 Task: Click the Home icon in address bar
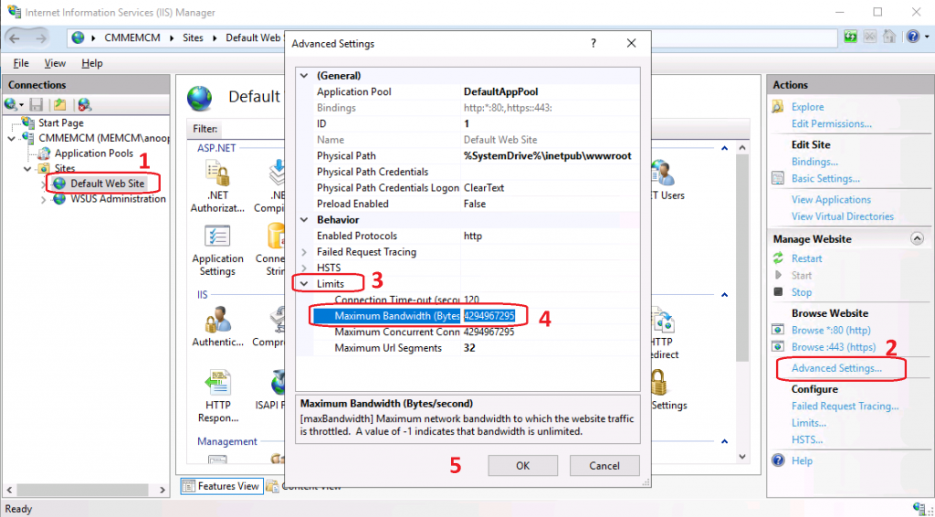pos(889,37)
